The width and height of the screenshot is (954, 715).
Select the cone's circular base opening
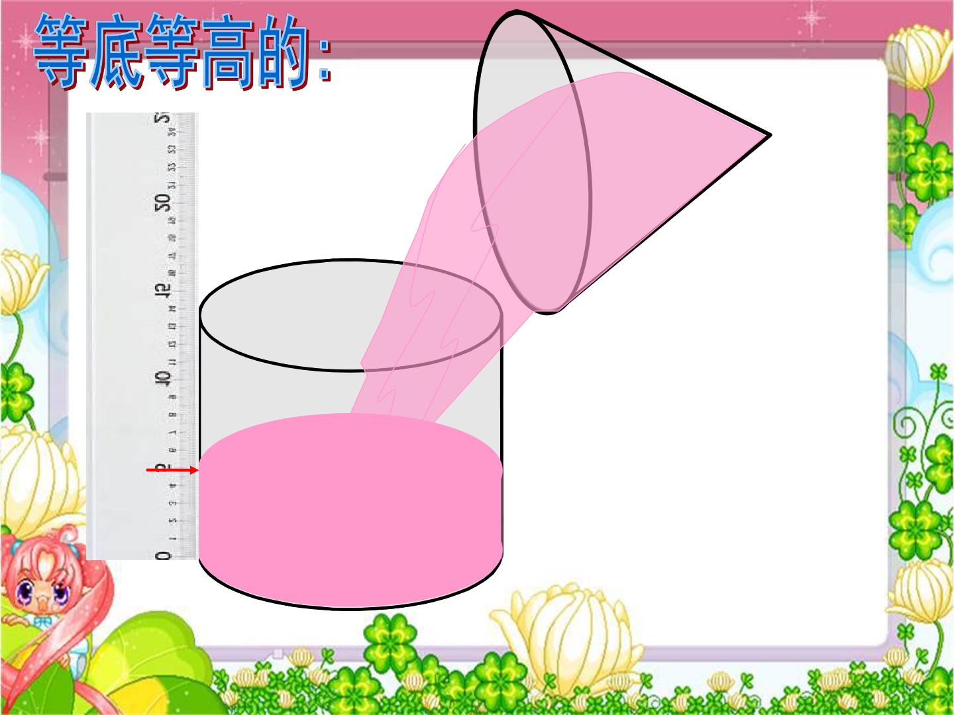tap(533, 162)
